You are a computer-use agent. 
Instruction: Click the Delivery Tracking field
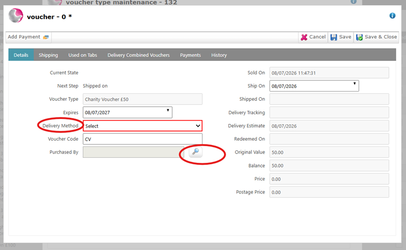pyautogui.click(x=329, y=113)
